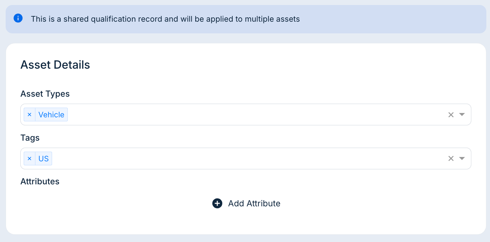Select the US chip label

pos(44,159)
